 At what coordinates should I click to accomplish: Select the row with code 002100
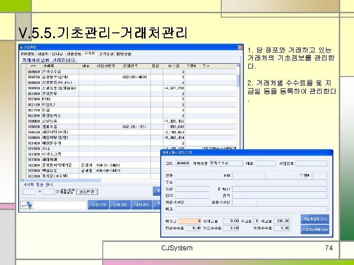click(129, 105)
